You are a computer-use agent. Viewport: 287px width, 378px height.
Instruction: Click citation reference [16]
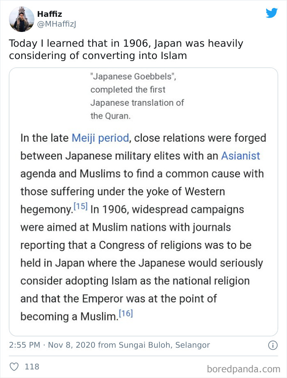coord(126,313)
